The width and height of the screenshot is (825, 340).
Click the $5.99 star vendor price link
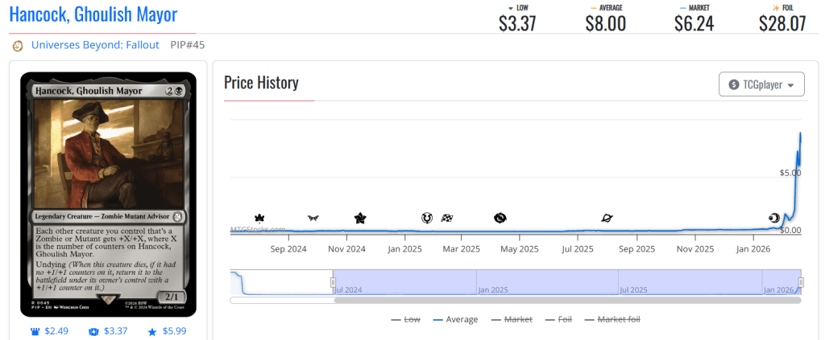tap(168, 331)
